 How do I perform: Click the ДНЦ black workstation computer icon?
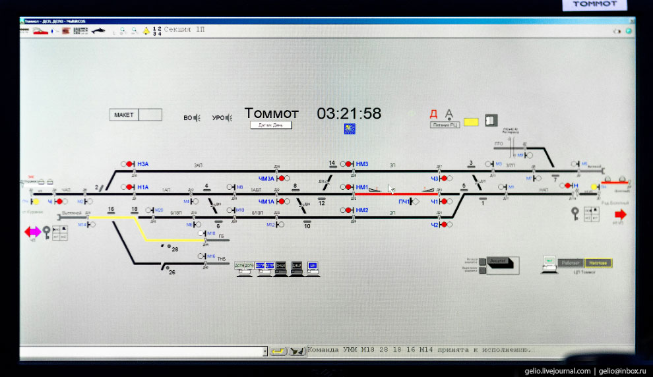(297, 269)
